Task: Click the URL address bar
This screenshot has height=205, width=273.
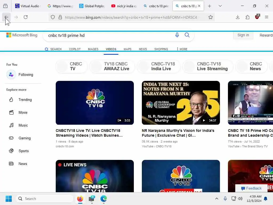Action: click(131, 17)
